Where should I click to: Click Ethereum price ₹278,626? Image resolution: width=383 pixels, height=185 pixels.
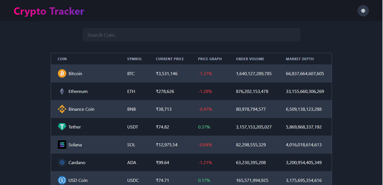coord(166,91)
